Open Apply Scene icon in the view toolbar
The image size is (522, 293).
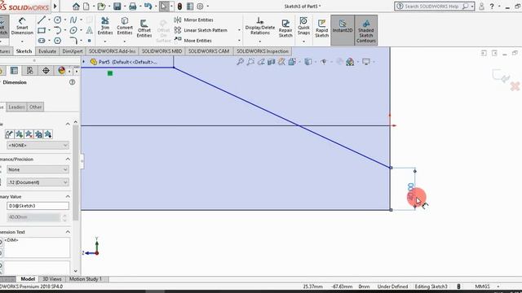(x=350, y=62)
